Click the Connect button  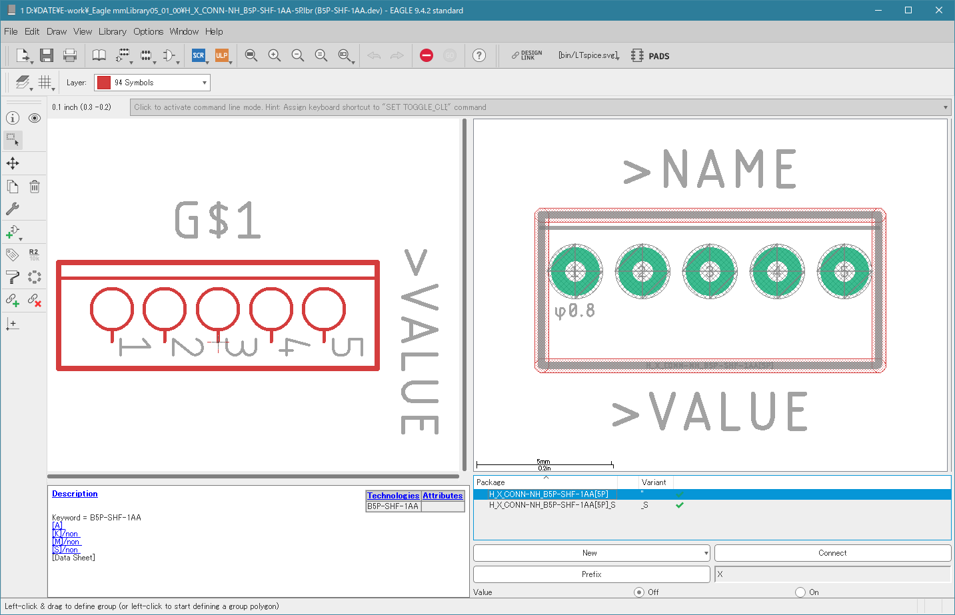coord(833,553)
